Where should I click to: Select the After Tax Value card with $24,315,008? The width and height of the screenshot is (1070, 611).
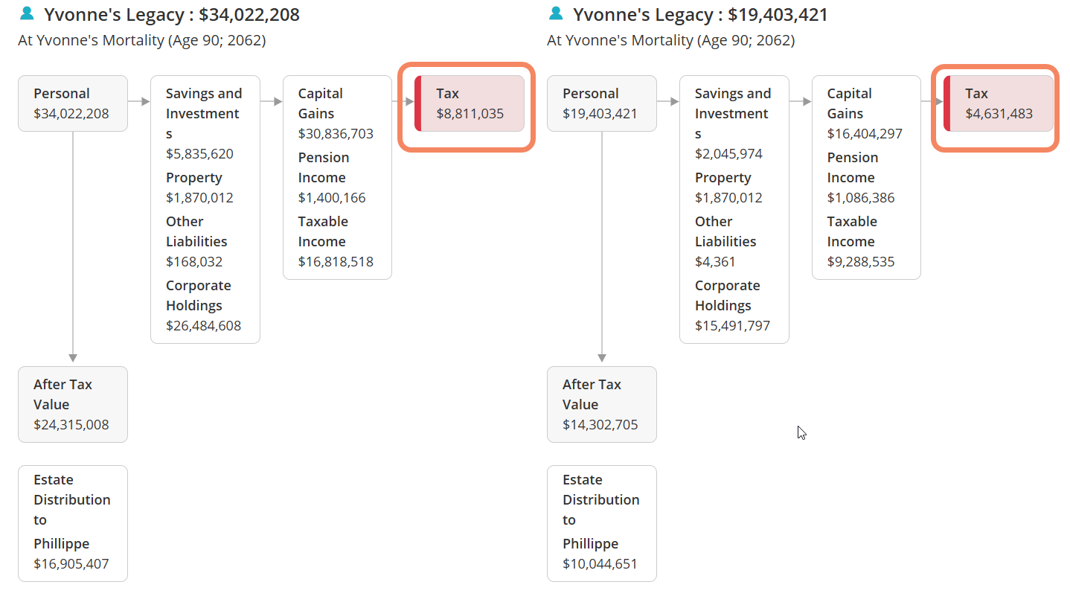click(x=73, y=404)
